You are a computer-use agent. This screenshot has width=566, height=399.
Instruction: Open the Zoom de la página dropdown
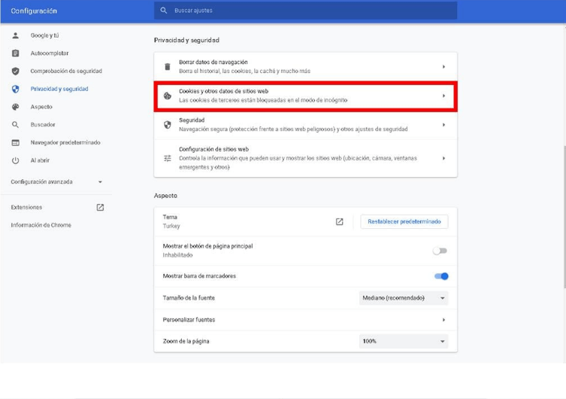[404, 341]
